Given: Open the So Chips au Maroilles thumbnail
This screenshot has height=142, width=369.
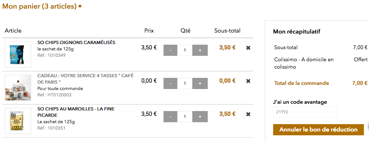Looking at the screenshot, I should (x=18, y=121).
